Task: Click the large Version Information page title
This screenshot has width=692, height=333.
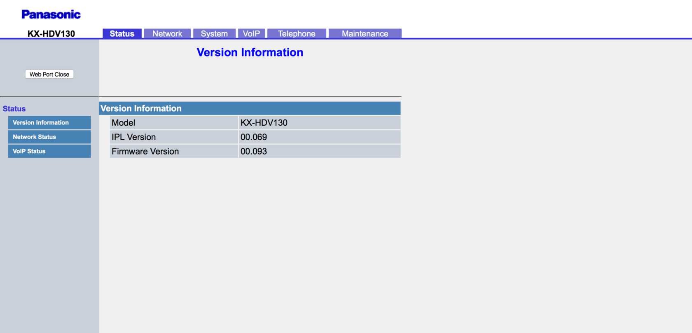Action: (250, 52)
